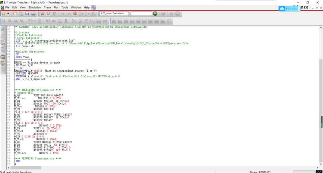Click the Zoom Fit magnifier icon
Screen dimensions: 323x173
[x=22, y=21]
